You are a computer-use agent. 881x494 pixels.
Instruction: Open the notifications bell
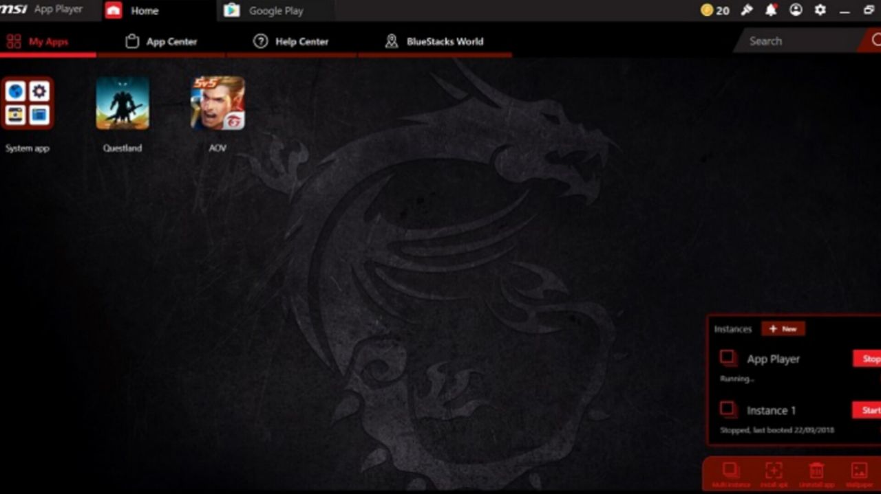(x=771, y=10)
